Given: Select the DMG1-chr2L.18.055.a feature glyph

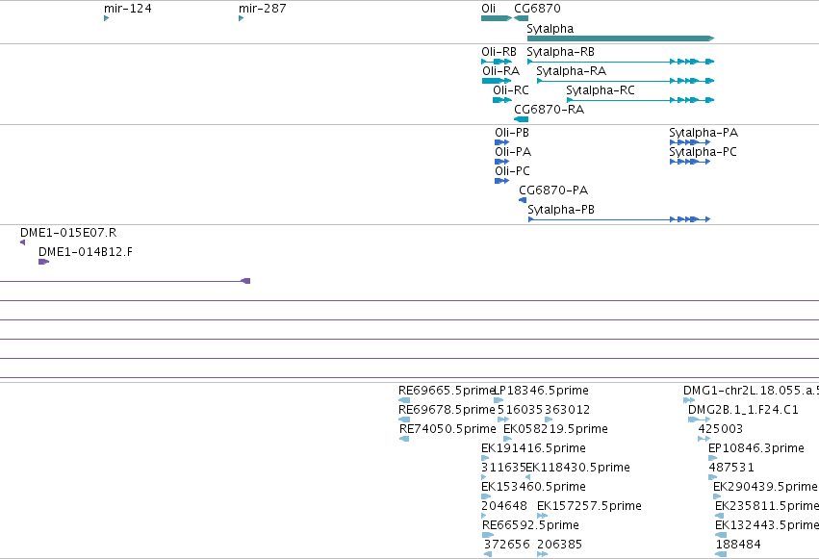Looking at the screenshot, I should coord(689,400).
